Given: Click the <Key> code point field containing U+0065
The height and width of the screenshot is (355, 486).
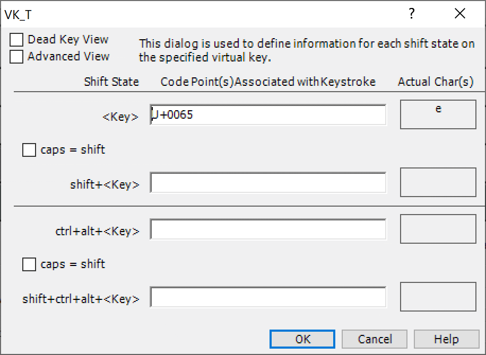Looking at the screenshot, I should (x=268, y=114).
